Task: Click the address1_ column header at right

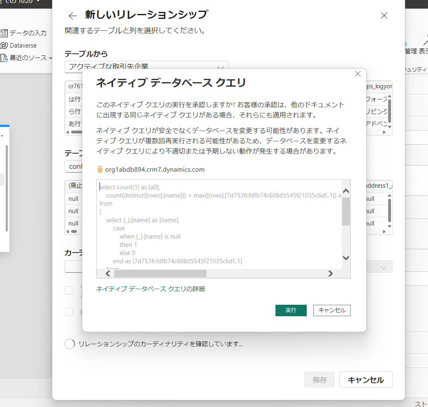Action: point(379,186)
